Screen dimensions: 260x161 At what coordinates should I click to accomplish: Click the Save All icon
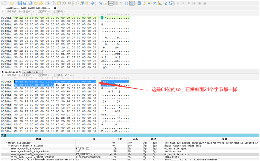31,3
